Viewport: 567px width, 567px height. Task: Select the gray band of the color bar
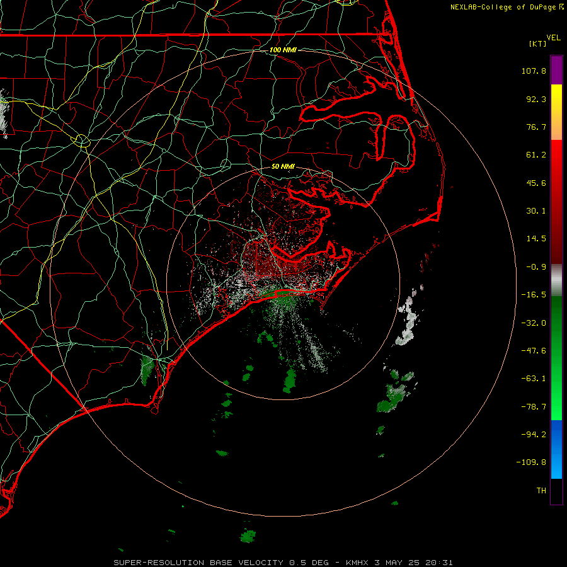click(556, 280)
